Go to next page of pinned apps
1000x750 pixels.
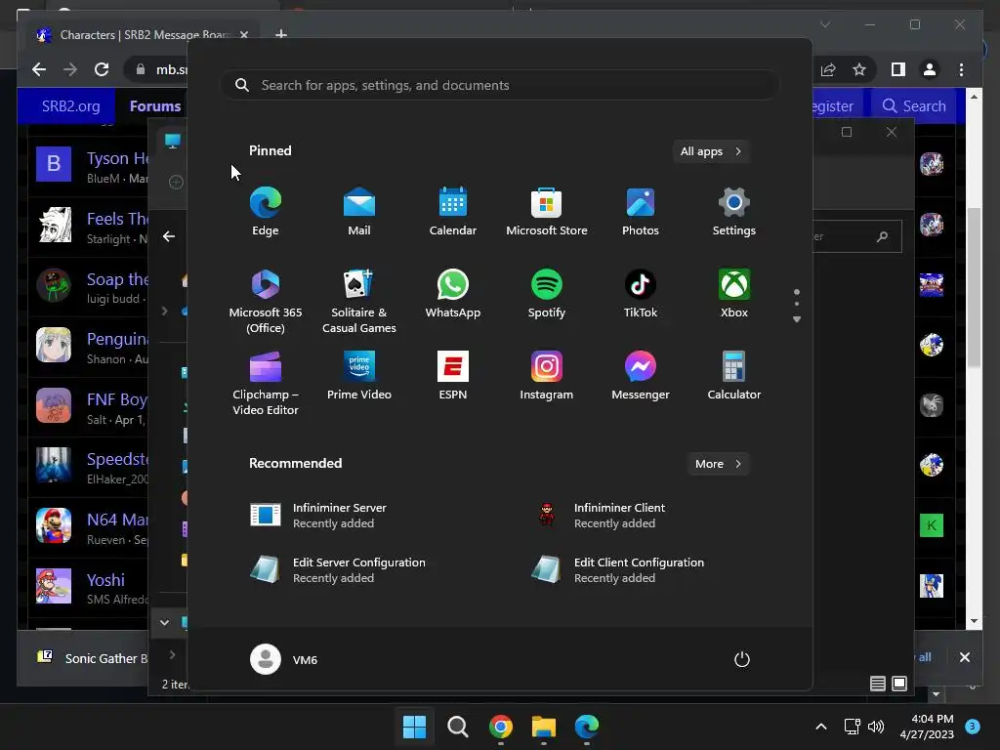[x=797, y=319]
